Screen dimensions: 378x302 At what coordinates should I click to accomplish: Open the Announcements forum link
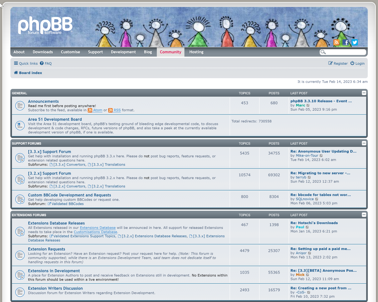coord(43,101)
